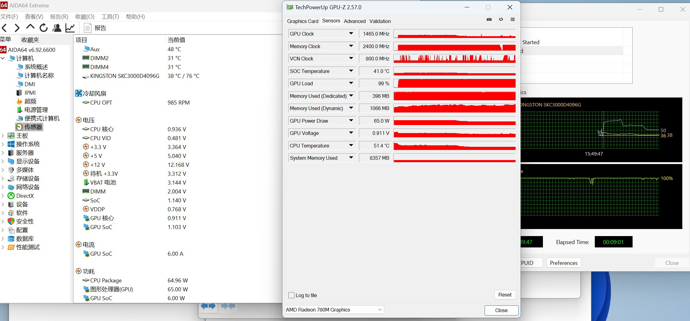Go back with AIDA64 toolbar arrow
Image resolution: width=690 pixels, height=321 pixels.
4,28
